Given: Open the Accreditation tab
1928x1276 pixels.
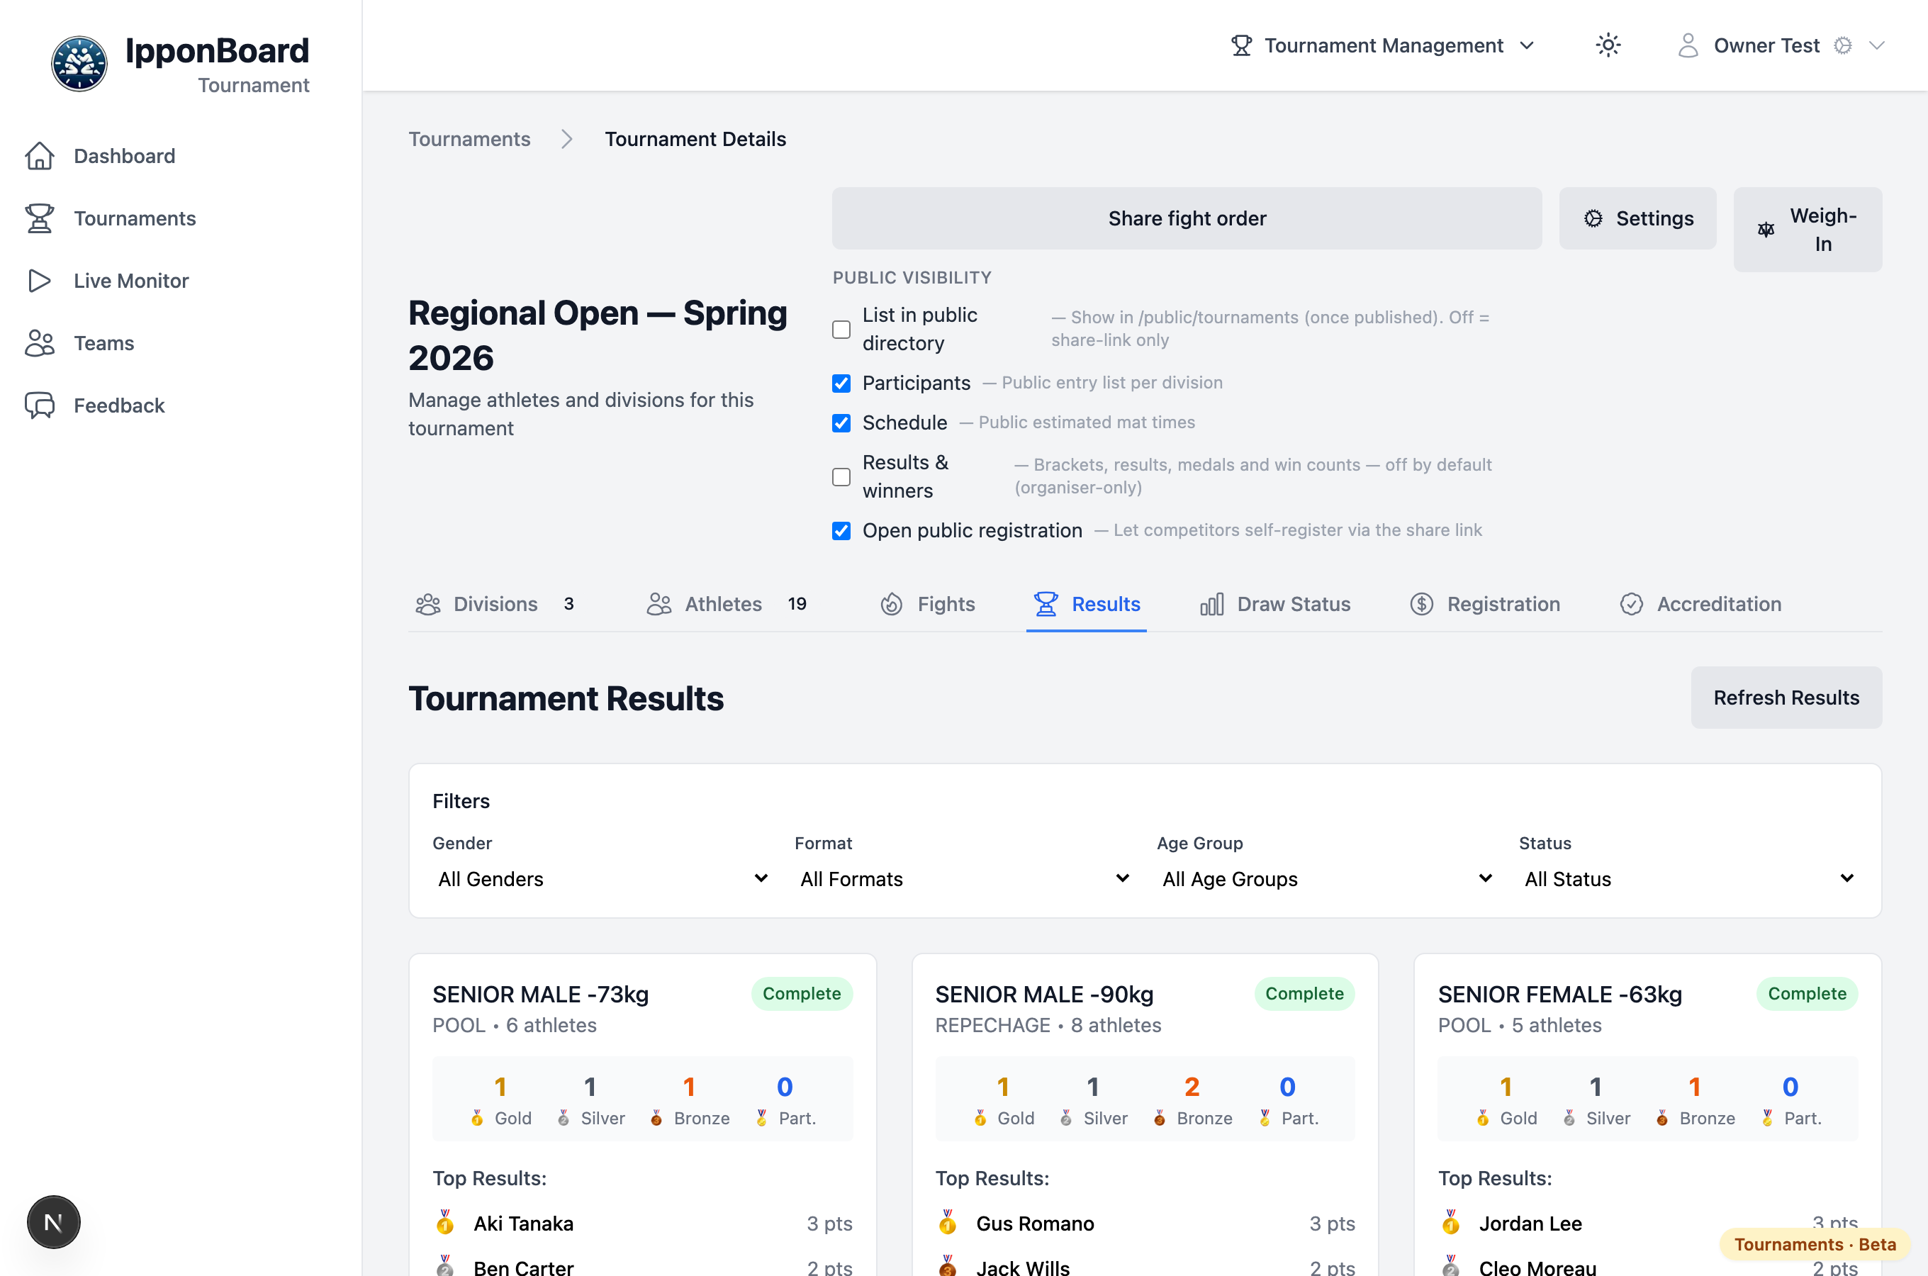Looking at the screenshot, I should coord(1700,604).
